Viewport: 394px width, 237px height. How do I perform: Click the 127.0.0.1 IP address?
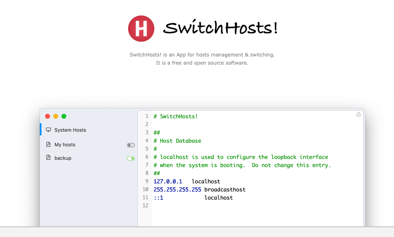[x=168, y=181]
